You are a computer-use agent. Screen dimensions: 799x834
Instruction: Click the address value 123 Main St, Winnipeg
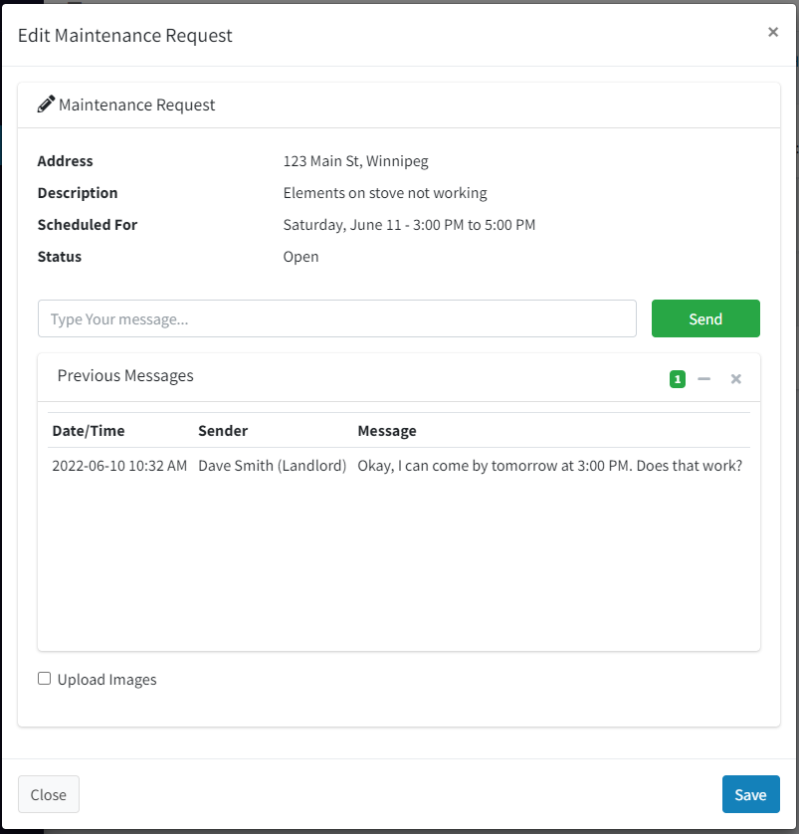355,161
